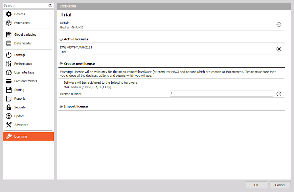Screen dimensions: 294x192
Task: Submit the license number with the arrow
Action: [279, 94]
